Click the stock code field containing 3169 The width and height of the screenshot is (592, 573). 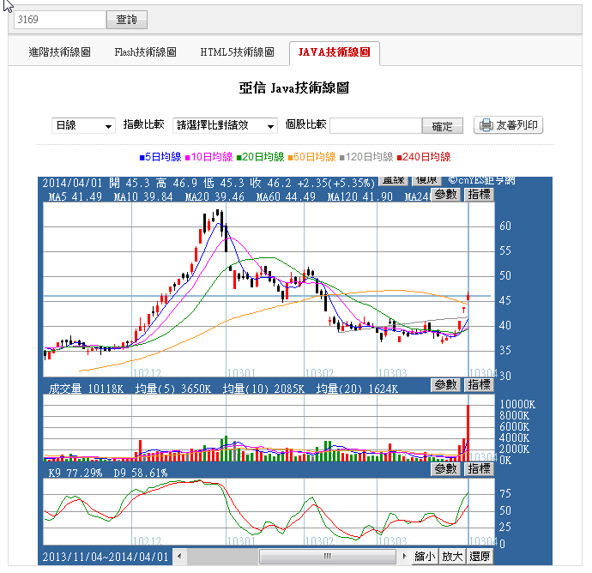(55, 19)
